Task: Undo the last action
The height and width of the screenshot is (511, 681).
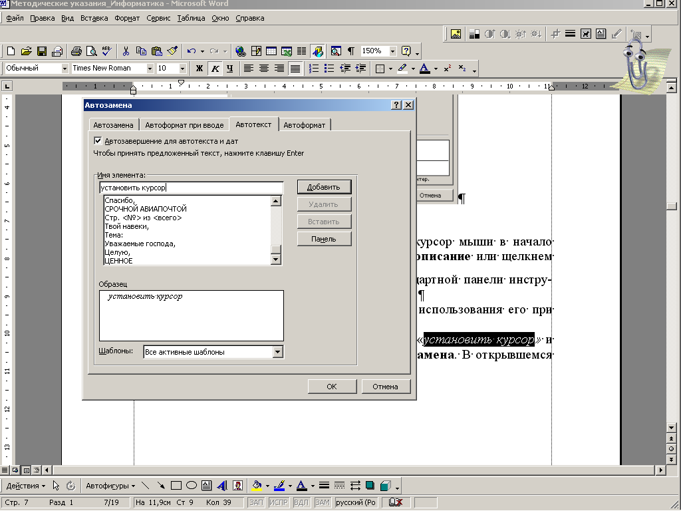Action: [192, 51]
